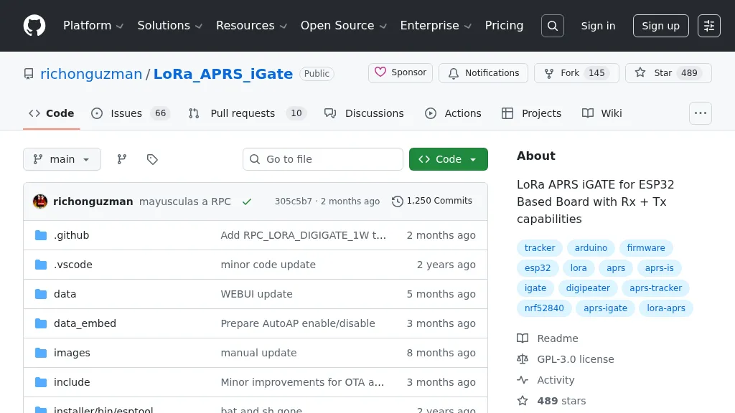
Task: Click the .github folder icon
Action: [41, 235]
